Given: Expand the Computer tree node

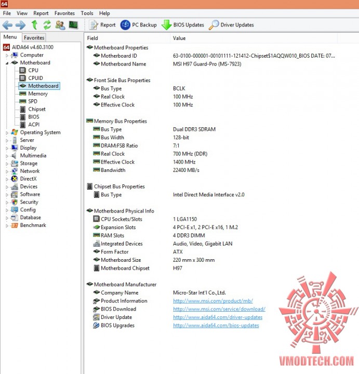Looking at the screenshot, I should pos(7,56).
